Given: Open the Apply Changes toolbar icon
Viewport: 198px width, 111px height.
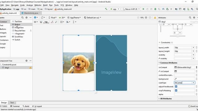Looking at the screenshot, I should tap(147, 9).
